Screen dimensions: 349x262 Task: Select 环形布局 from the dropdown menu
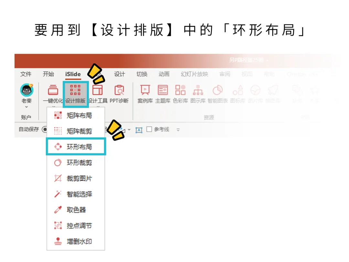pyautogui.click(x=76, y=147)
